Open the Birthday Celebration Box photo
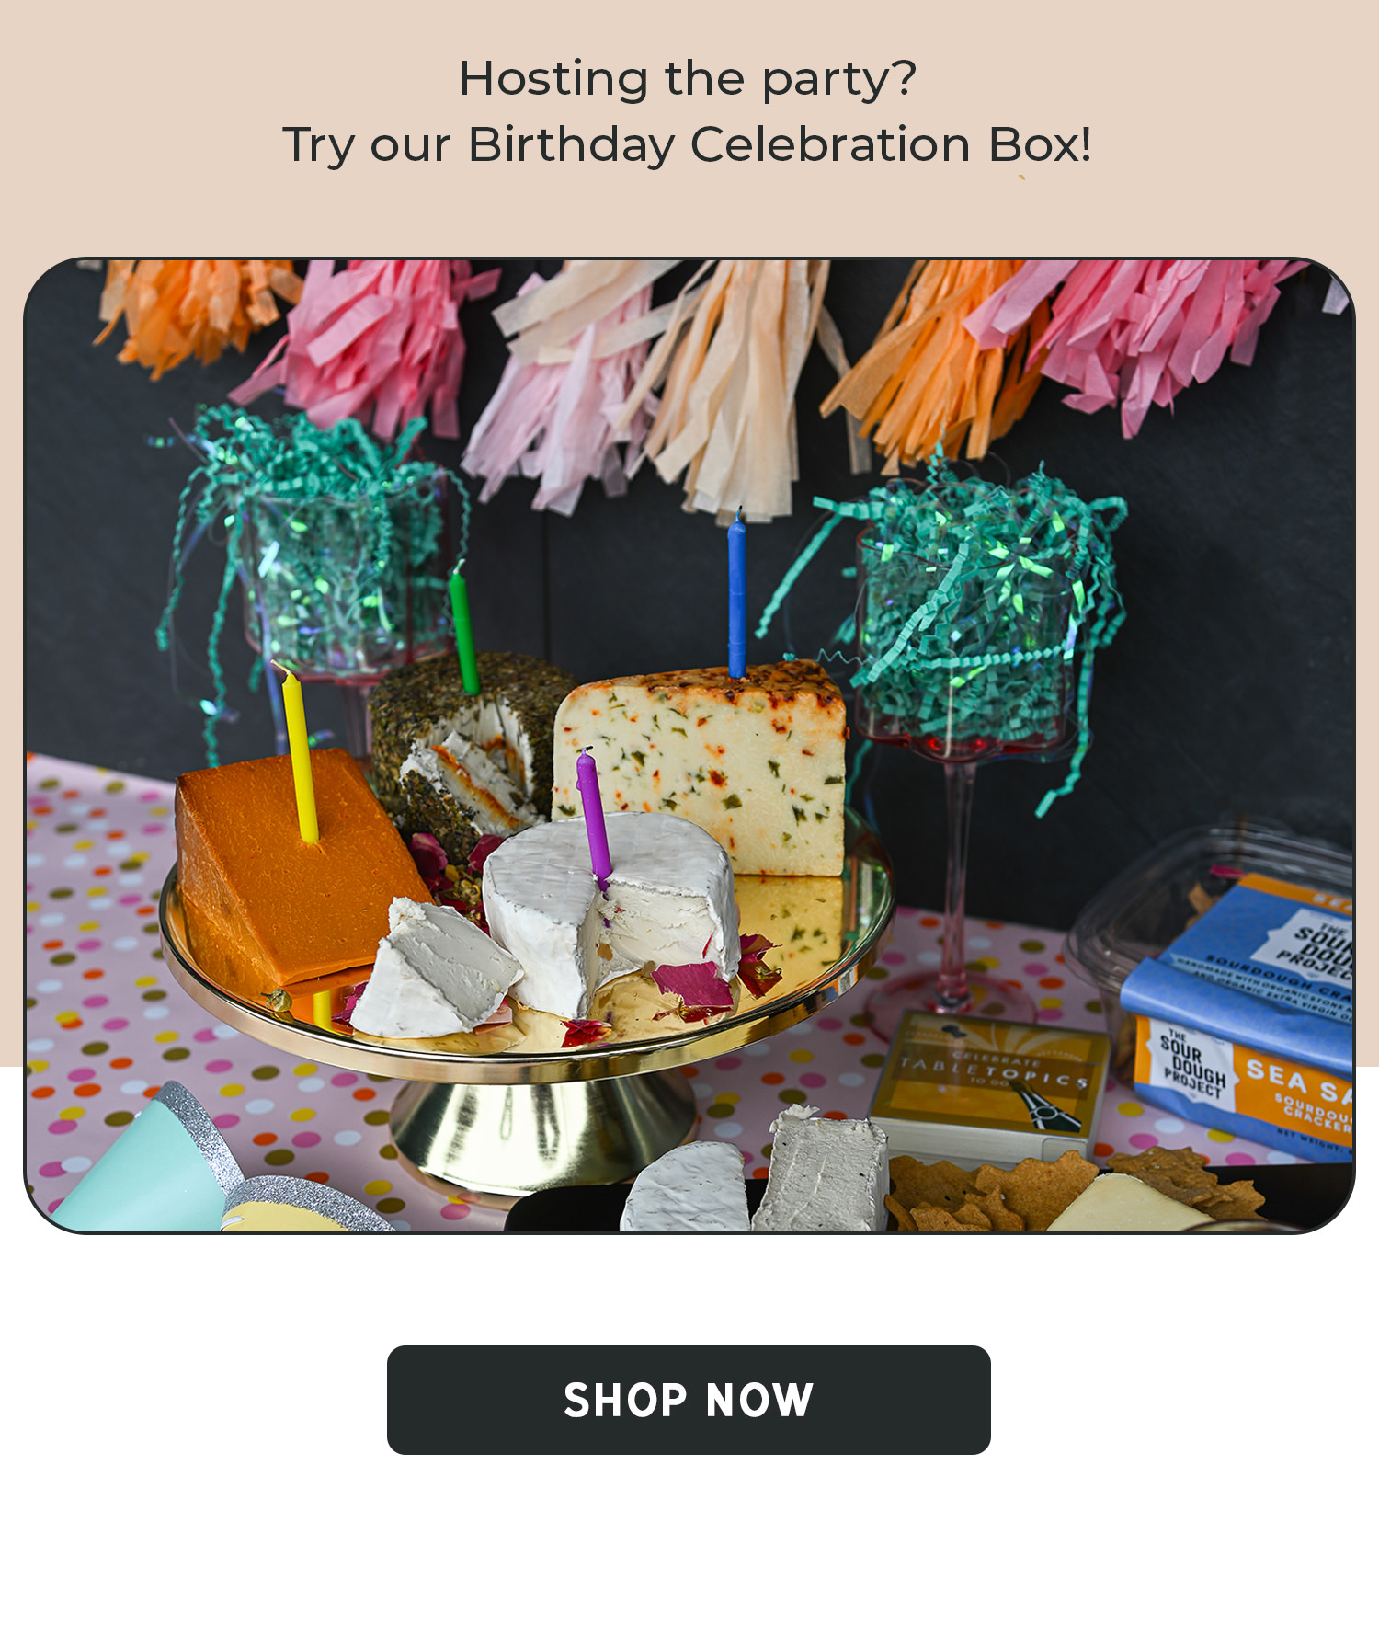1379x1637 pixels. click(689, 746)
